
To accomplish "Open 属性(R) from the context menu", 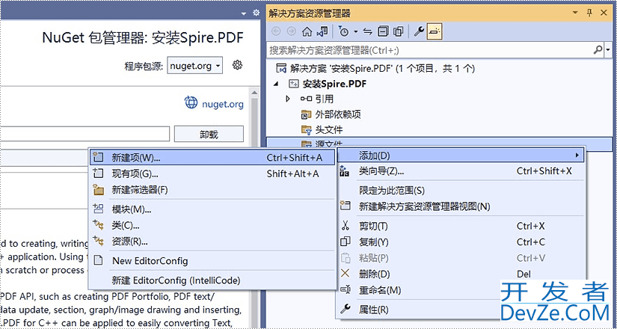I will (420, 310).
